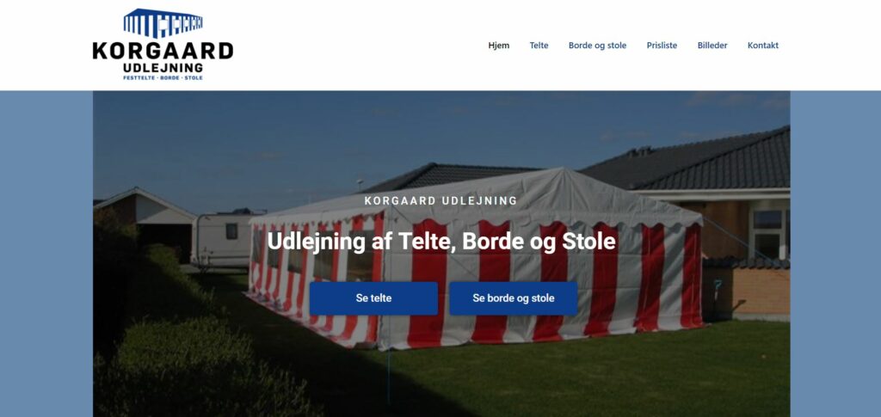
Task: Navigate to the Kontakt page
Action: coord(763,46)
